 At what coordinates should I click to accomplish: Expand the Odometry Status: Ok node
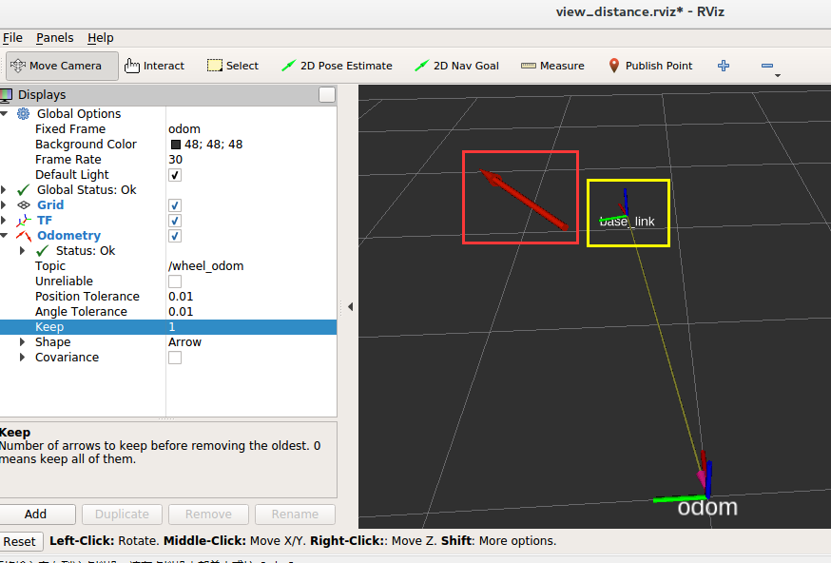click(x=22, y=251)
